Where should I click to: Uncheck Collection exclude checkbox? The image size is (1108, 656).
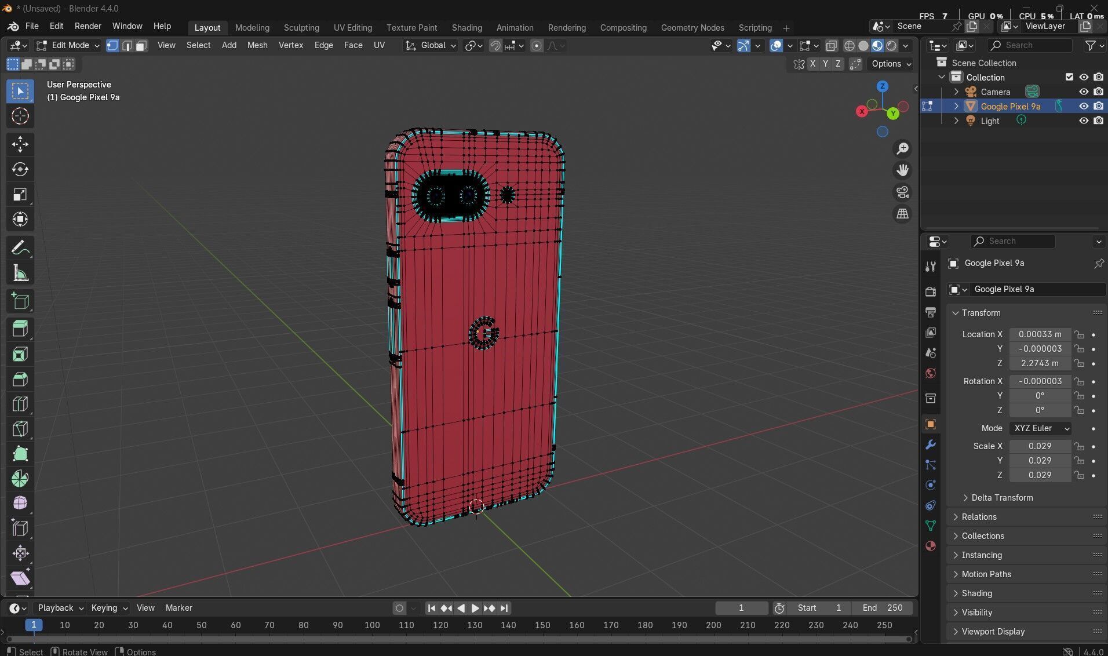pyautogui.click(x=1069, y=77)
